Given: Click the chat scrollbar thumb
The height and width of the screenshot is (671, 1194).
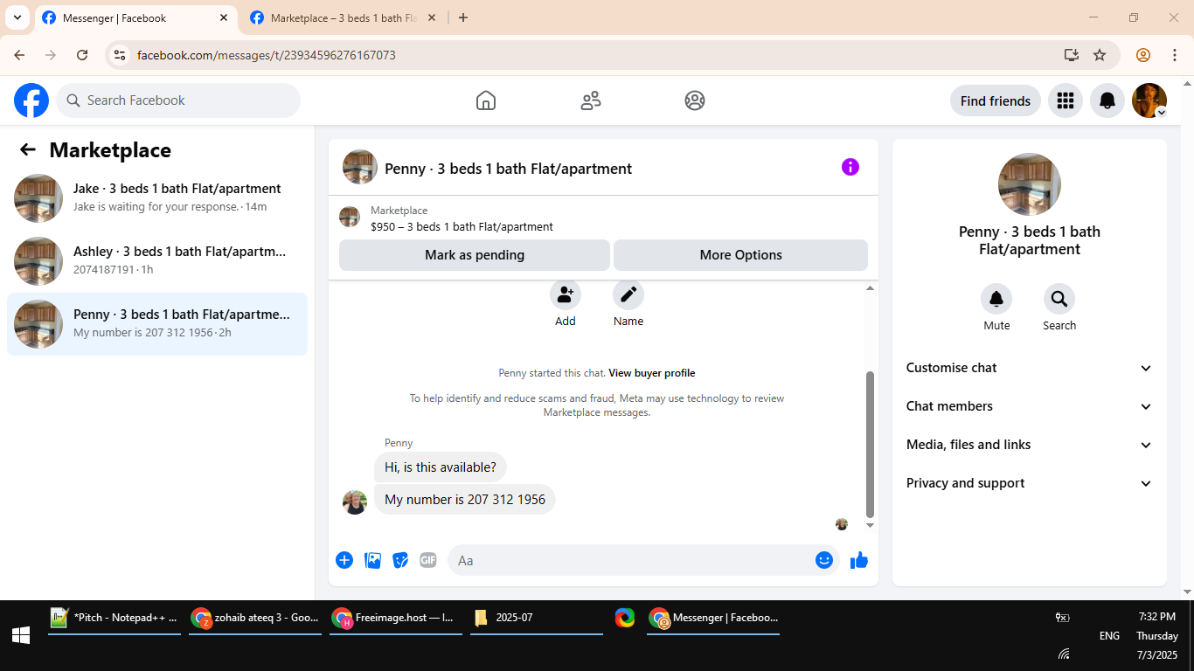Looking at the screenshot, I should pyautogui.click(x=870, y=445).
